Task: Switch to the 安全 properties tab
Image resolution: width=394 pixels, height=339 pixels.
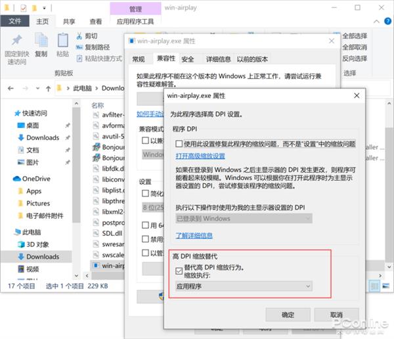Action: 188,59
